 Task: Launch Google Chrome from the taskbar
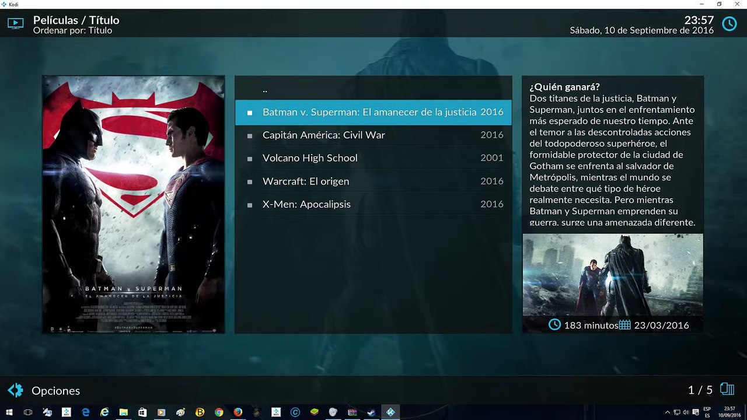(x=219, y=412)
